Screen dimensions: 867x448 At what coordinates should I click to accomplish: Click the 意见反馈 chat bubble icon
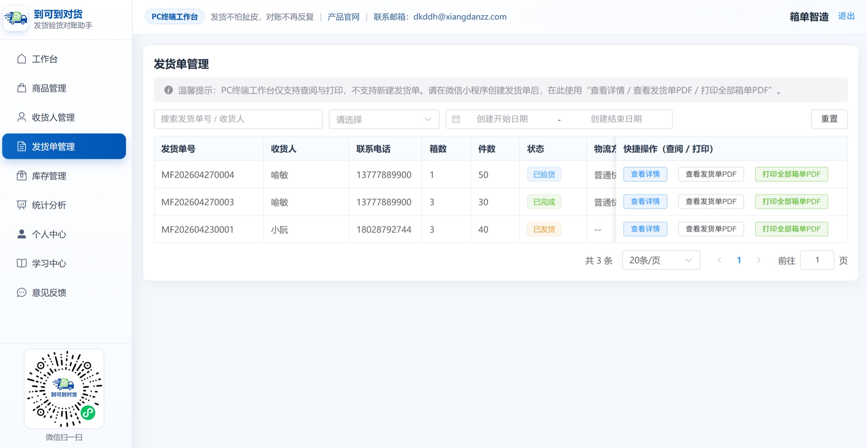coord(22,292)
